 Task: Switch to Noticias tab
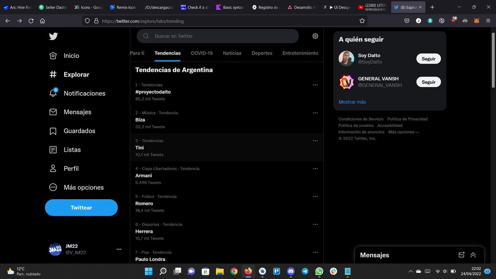tap(232, 53)
